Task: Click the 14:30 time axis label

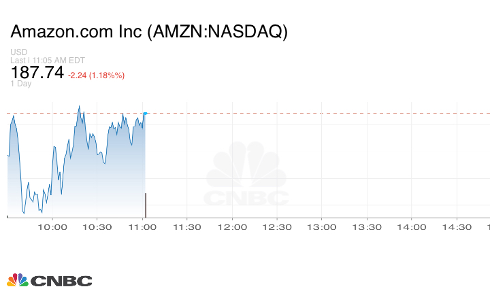Action: (x=456, y=227)
